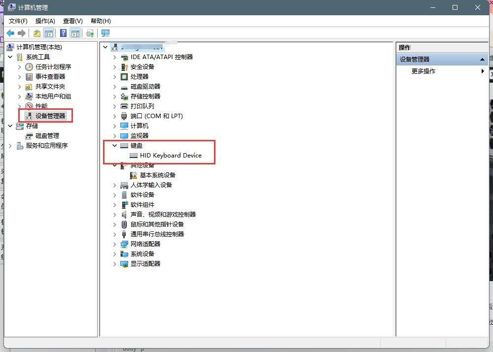Toggle the console tree pane visibility

point(49,32)
